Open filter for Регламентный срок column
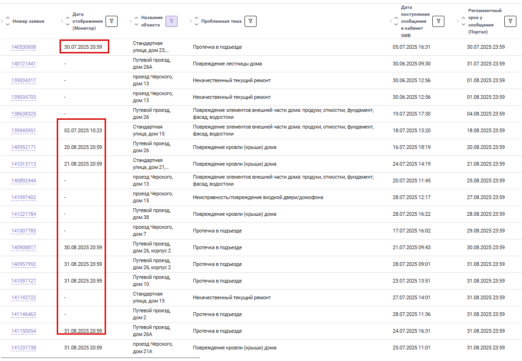Viewport: 522px width, 361px height. pos(510,21)
